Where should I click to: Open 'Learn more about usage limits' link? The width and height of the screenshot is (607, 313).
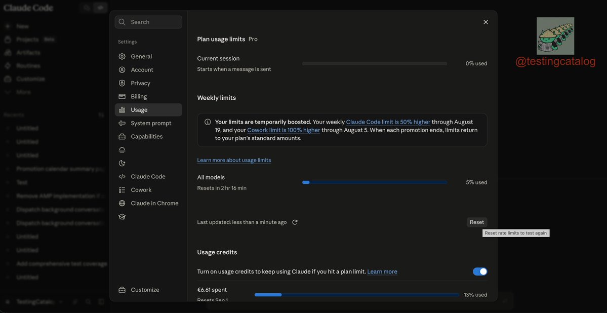pos(234,160)
